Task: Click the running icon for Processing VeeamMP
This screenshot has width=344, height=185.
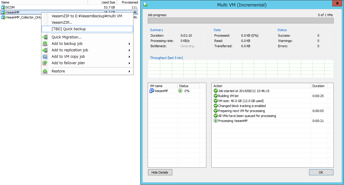Action: point(216,121)
